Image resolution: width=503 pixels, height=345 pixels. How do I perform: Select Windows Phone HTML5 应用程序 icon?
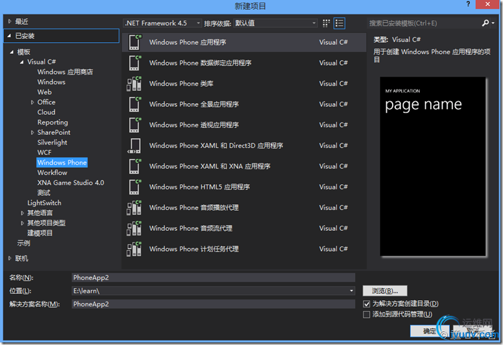pos(135,187)
